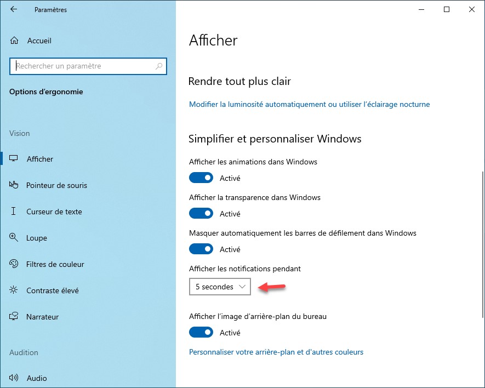The image size is (485, 388).
Task: Open the 5 secondes notification dropdown
Action: (x=220, y=287)
